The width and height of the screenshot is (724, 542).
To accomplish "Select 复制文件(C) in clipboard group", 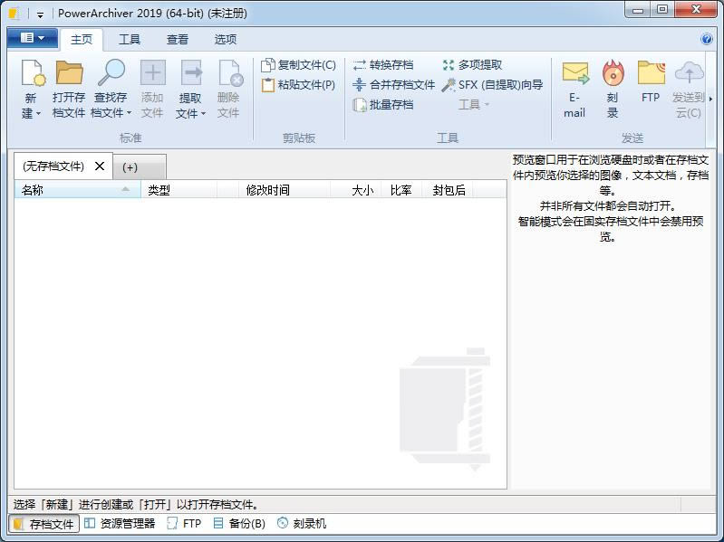I will 298,65.
